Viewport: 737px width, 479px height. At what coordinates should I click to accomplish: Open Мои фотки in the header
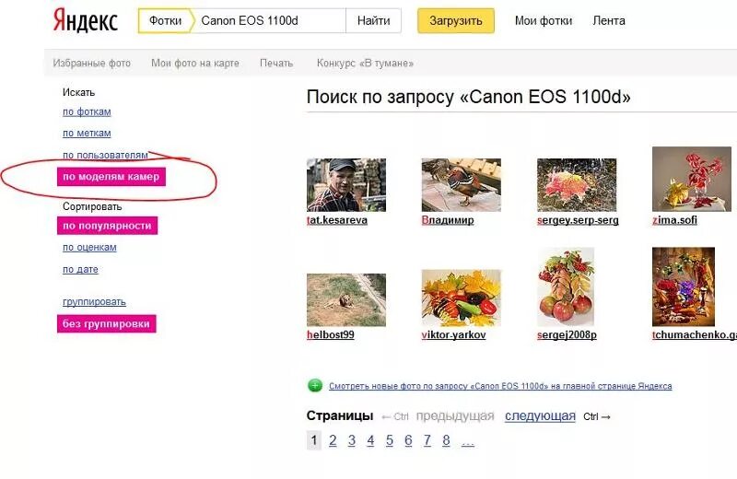[544, 20]
